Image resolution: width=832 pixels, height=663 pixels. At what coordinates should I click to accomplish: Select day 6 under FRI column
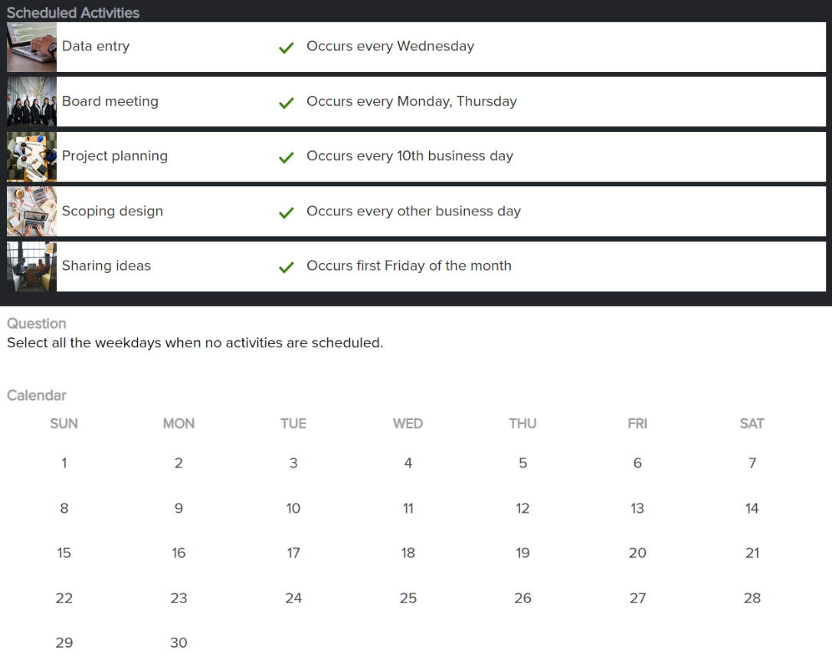pos(637,463)
